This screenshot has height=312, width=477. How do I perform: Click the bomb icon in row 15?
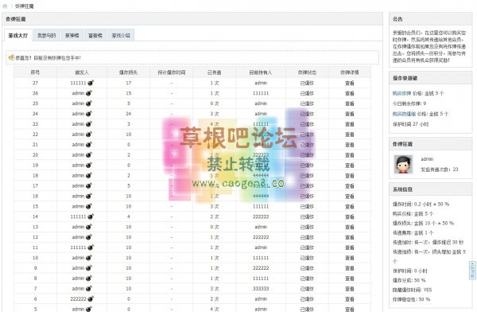tap(88, 206)
